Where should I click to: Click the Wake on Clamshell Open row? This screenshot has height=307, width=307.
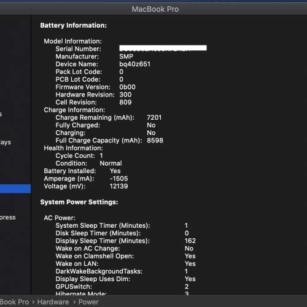(126, 256)
